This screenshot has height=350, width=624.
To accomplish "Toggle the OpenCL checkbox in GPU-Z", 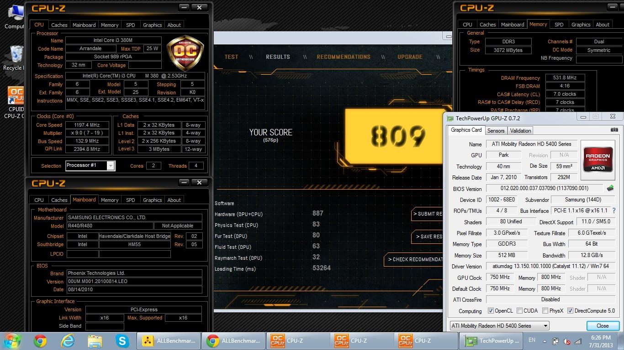I will 491,311.
